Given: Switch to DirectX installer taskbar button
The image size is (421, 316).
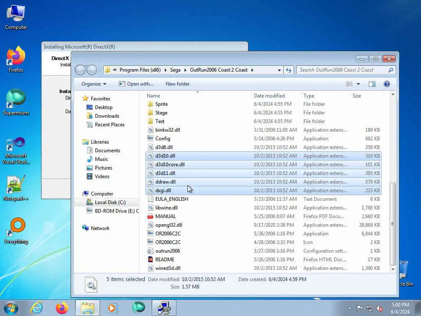Looking at the screenshot, I should 164,308.
